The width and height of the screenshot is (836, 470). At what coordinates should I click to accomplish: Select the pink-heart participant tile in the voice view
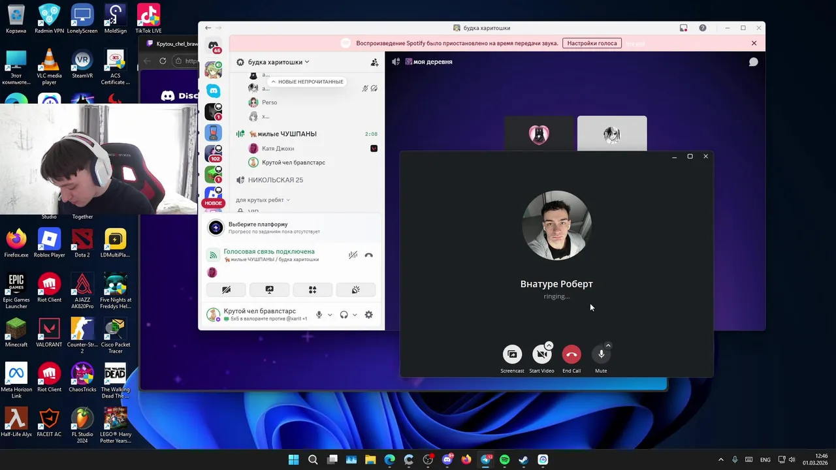[x=539, y=134]
